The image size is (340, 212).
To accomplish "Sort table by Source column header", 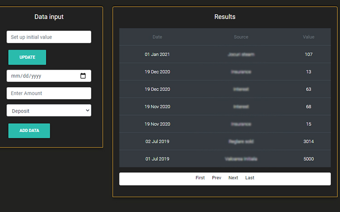I will pyautogui.click(x=241, y=37).
